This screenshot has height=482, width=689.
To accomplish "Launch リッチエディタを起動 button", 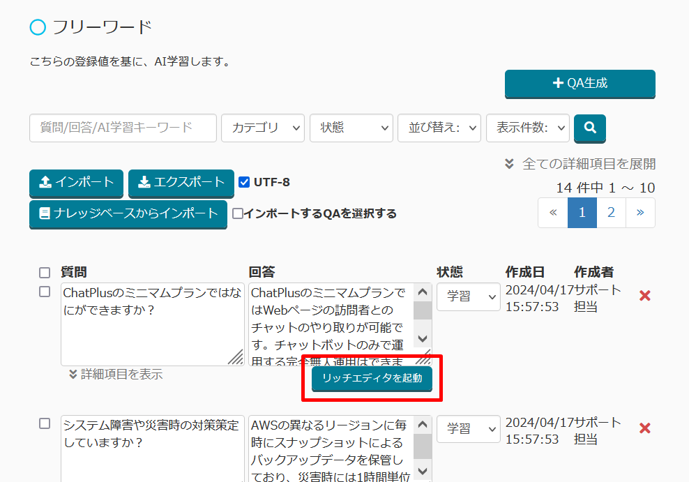I will pyautogui.click(x=372, y=378).
